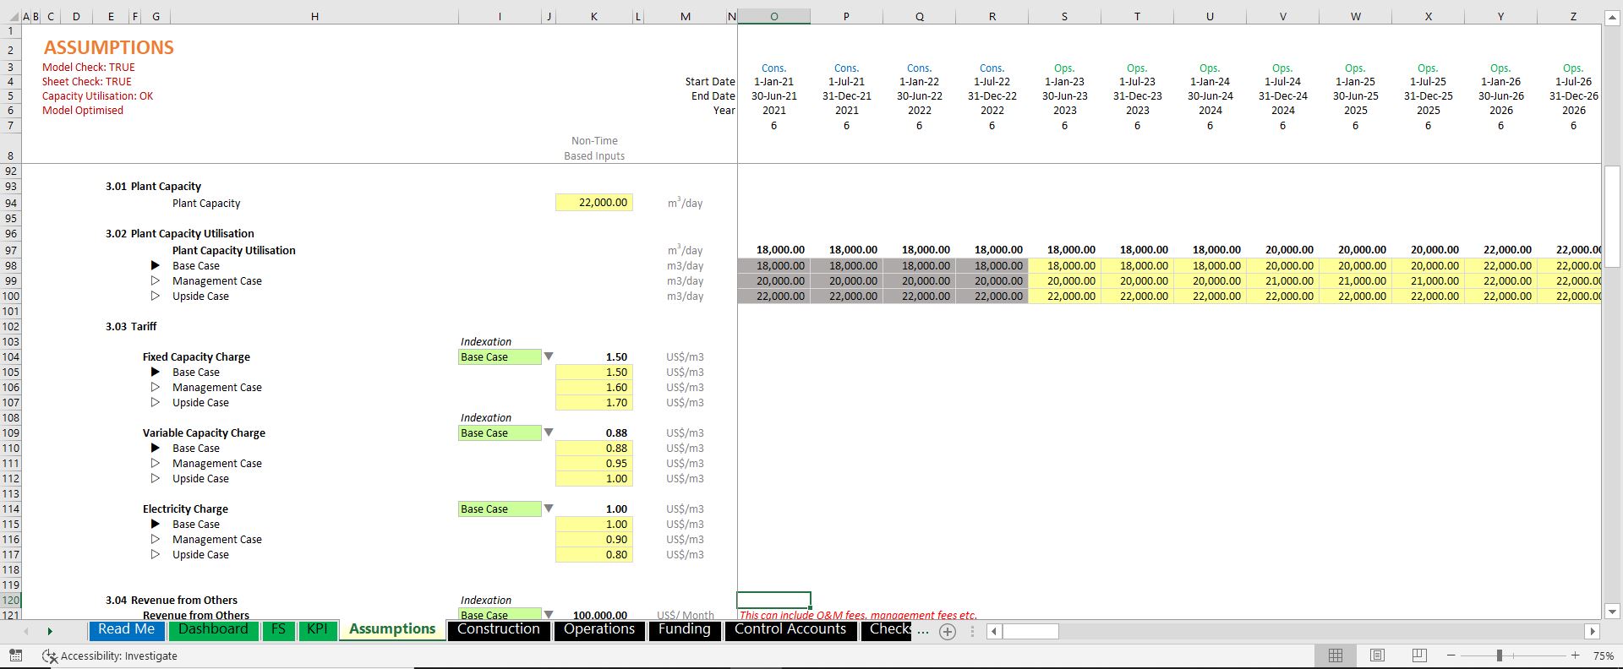Click Fixed Capacity Charge Management Case cell 1.60
Image resolution: width=1623 pixels, height=669 pixels.
(x=594, y=387)
